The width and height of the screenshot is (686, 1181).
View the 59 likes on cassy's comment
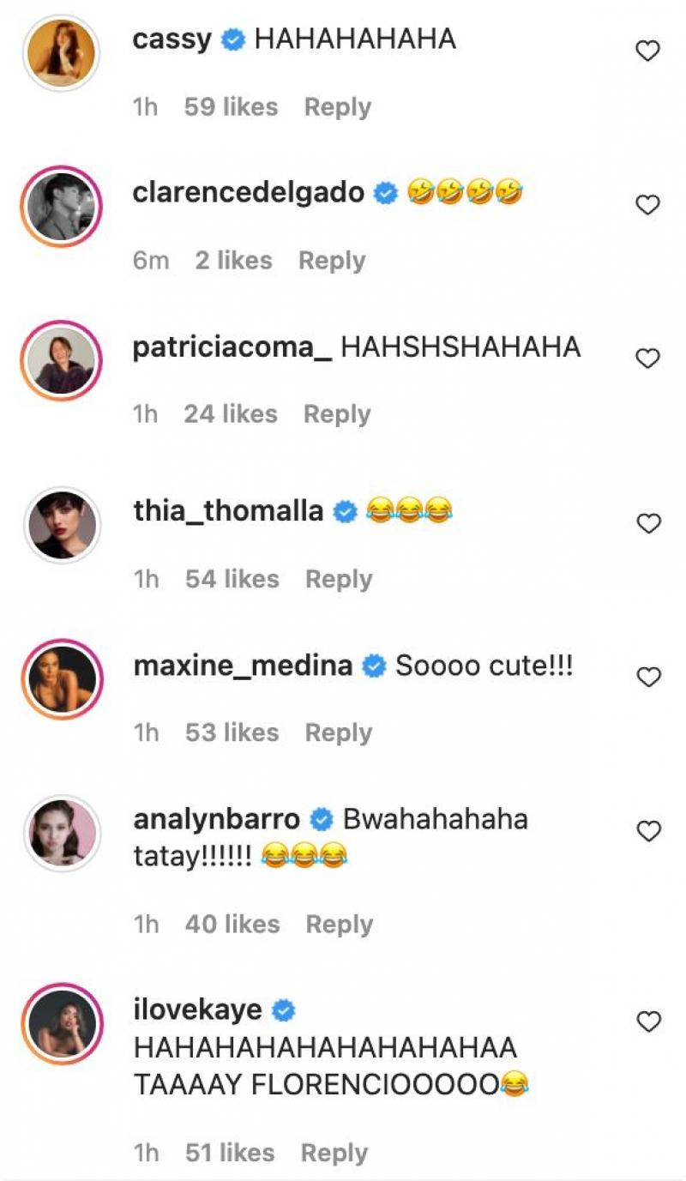(x=231, y=107)
